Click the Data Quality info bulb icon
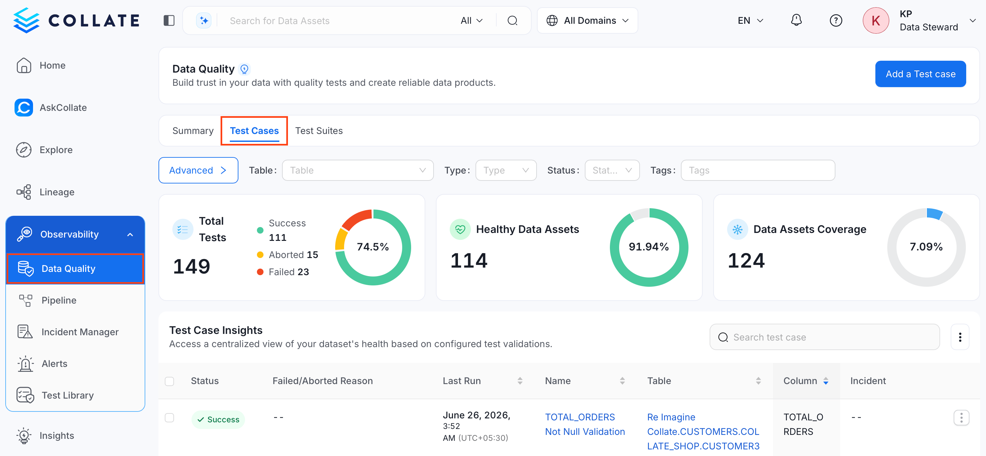This screenshot has height=456, width=986. (x=244, y=69)
